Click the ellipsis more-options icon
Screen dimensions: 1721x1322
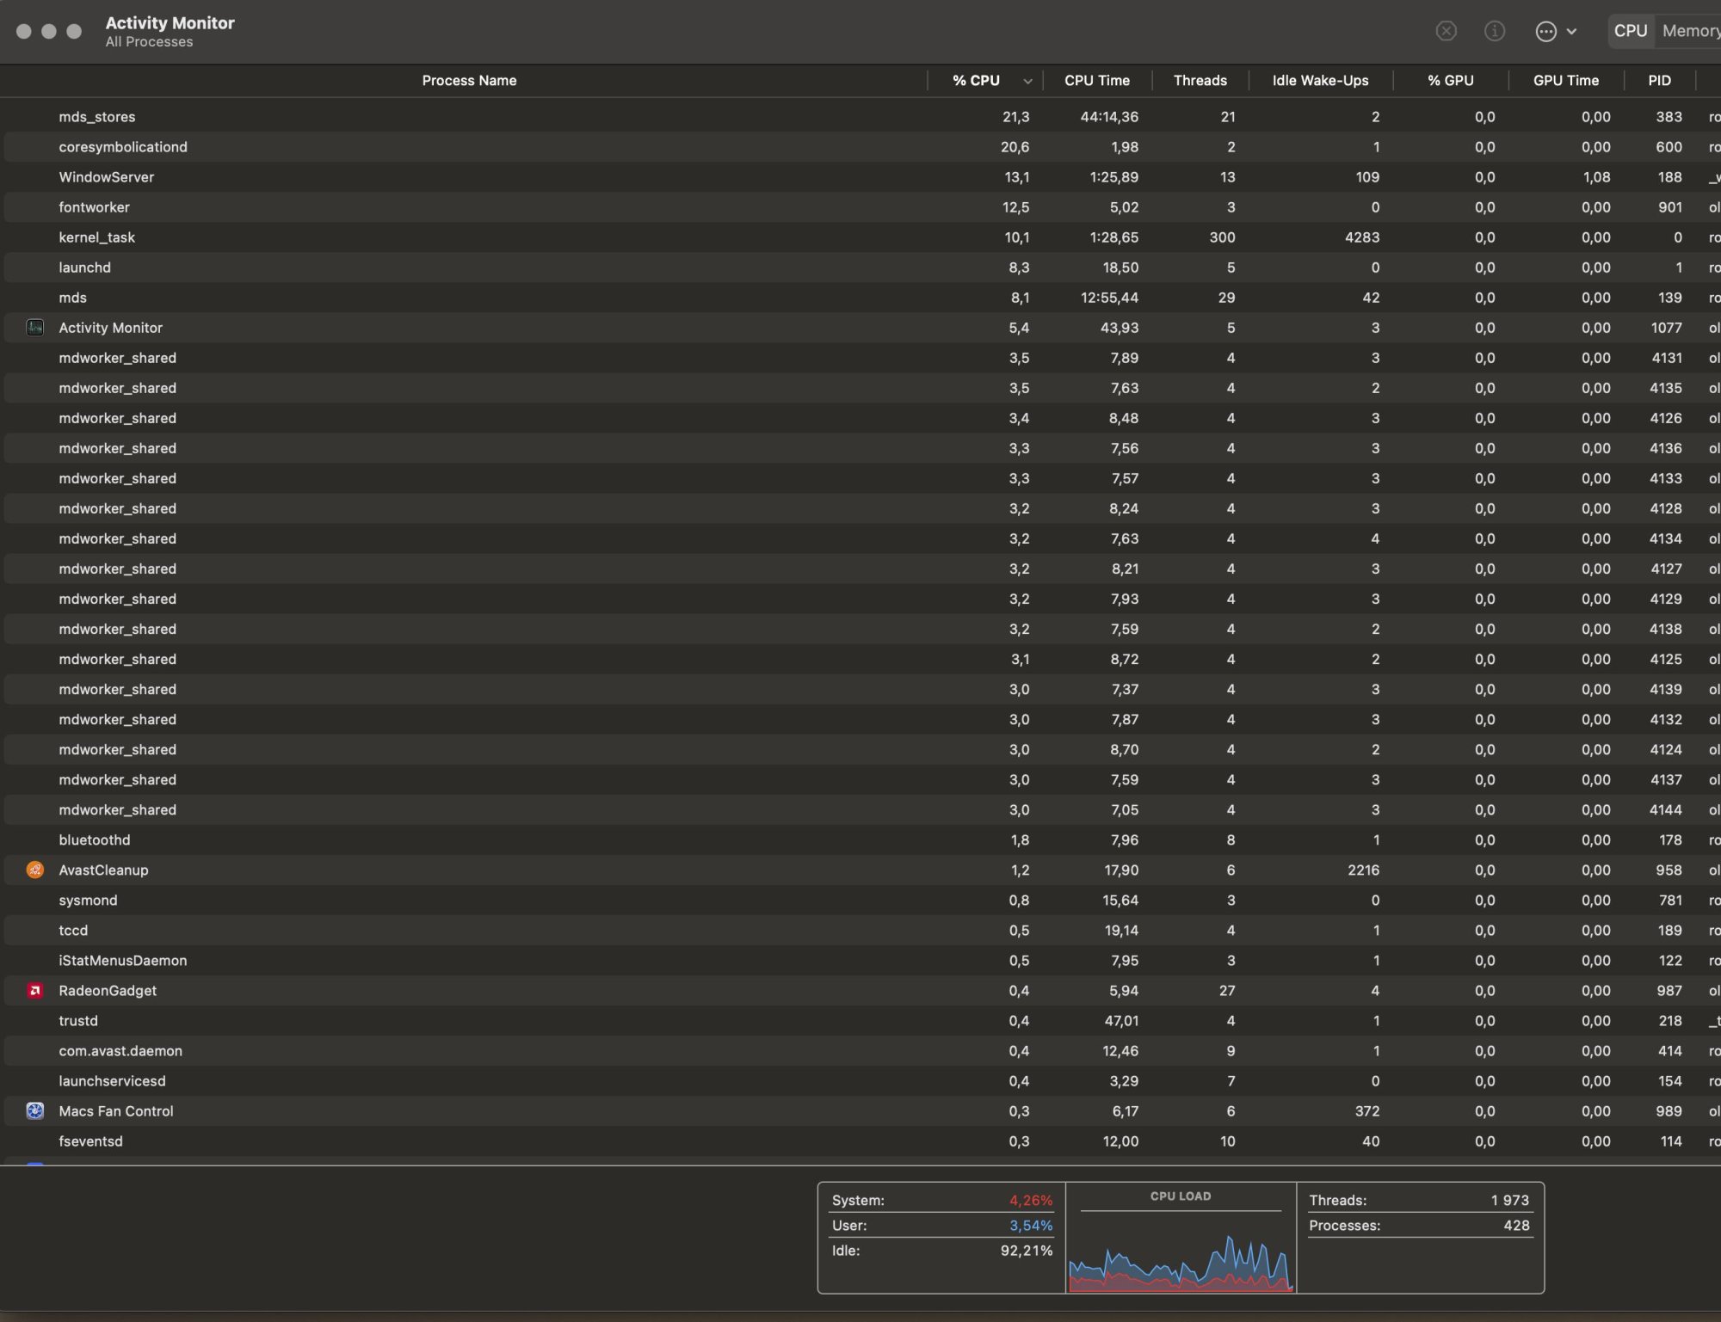(1545, 32)
